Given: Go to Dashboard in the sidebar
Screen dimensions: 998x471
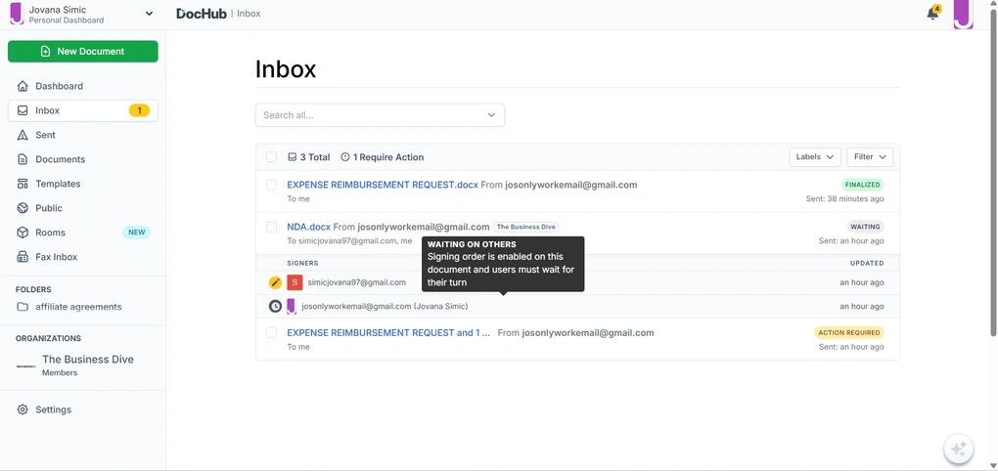Looking at the screenshot, I should pos(83,86).
